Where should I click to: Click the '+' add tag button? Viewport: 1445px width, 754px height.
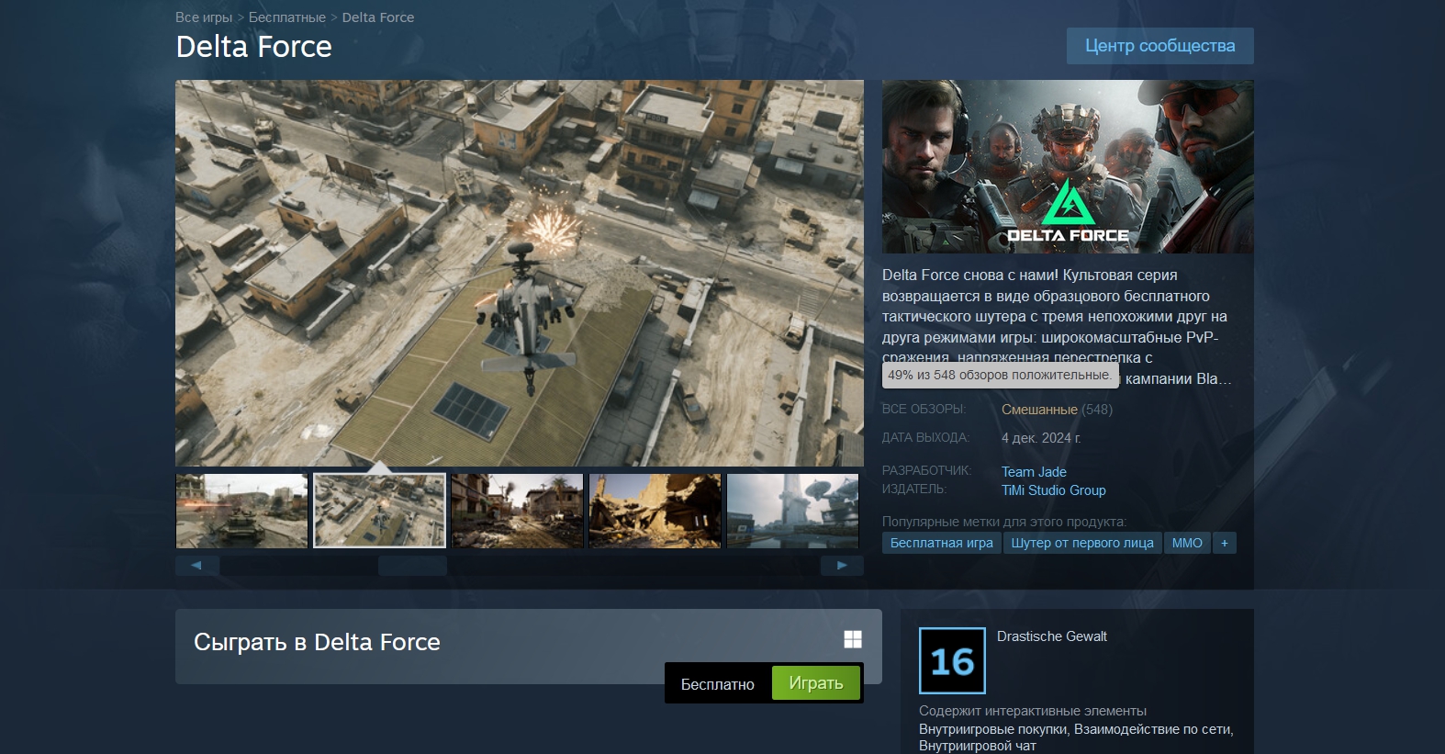pos(1224,543)
